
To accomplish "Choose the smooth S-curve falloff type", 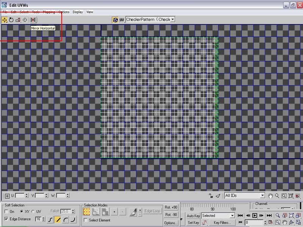I will coord(50,220).
